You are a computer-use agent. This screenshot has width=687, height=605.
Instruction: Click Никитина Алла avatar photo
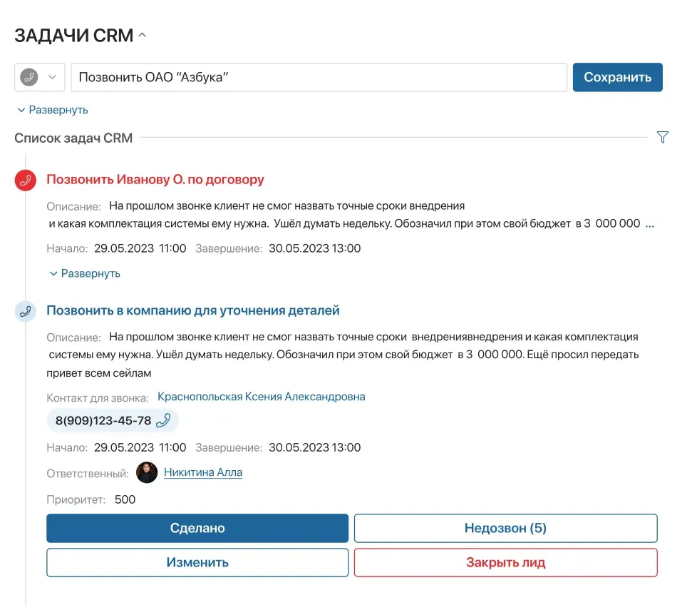coord(147,472)
